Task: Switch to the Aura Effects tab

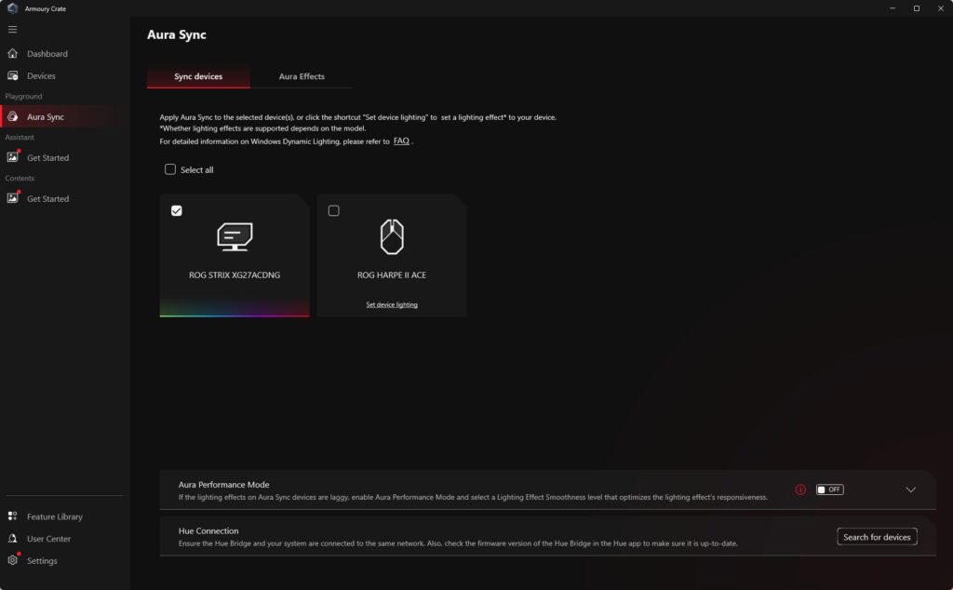Action: coord(302,76)
